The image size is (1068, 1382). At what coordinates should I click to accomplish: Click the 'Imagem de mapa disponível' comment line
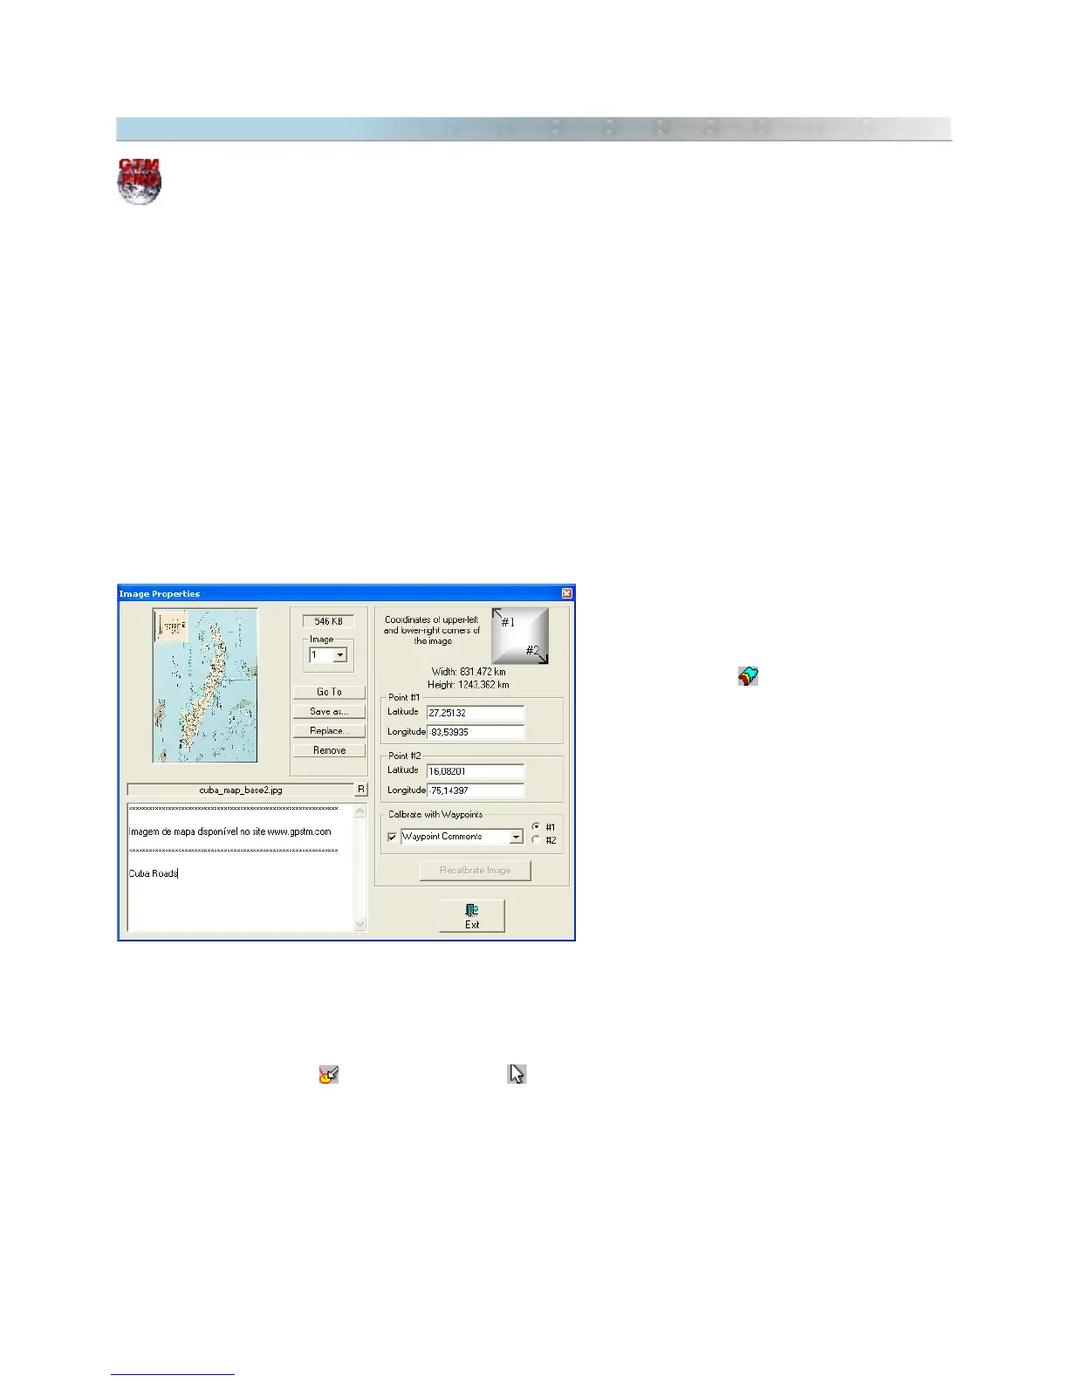(x=230, y=831)
